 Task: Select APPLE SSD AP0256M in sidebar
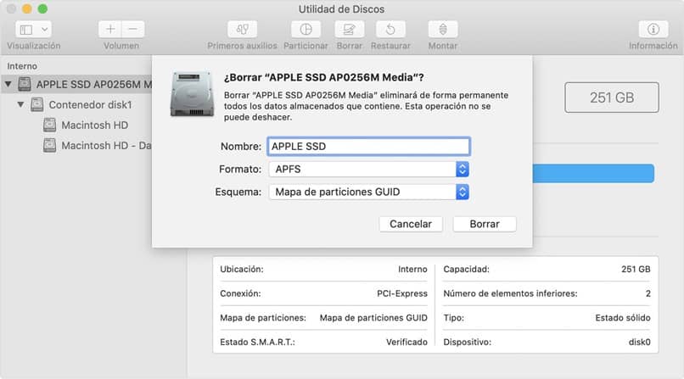click(76, 84)
